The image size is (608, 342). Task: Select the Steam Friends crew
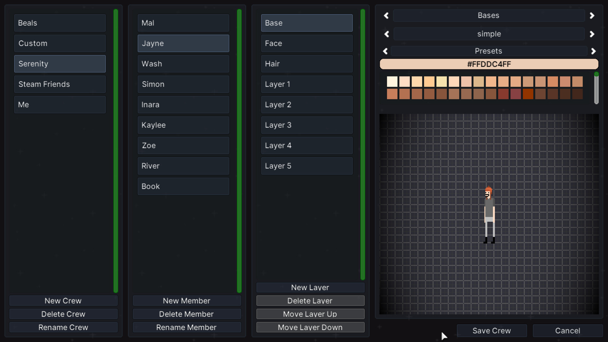(60, 84)
